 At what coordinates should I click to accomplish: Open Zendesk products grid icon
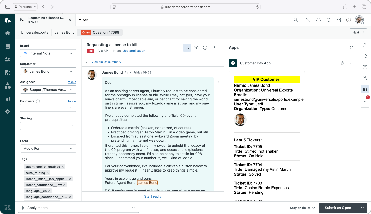click(x=339, y=20)
